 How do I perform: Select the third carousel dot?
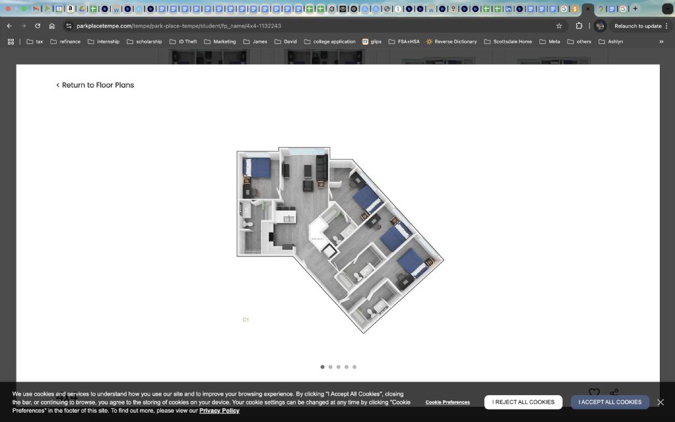point(338,367)
